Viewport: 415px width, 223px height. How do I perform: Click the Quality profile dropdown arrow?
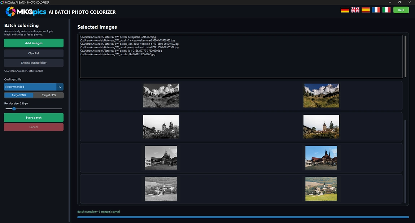tap(60, 87)
